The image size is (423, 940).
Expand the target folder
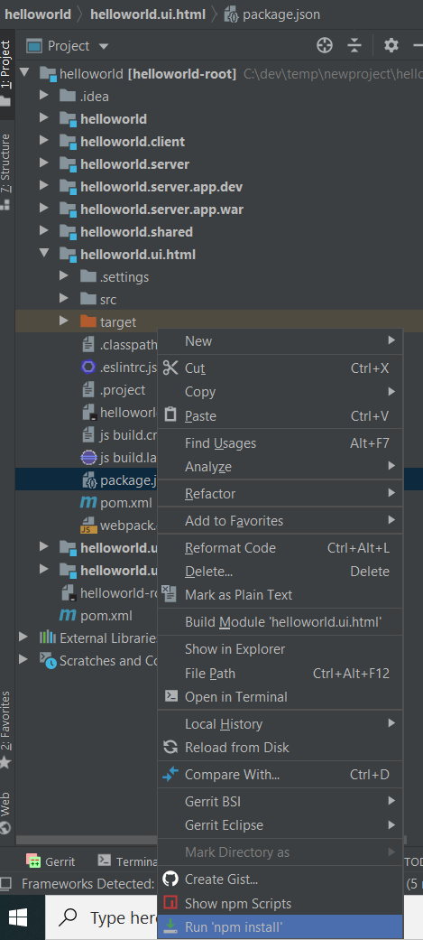click(64, 321)
